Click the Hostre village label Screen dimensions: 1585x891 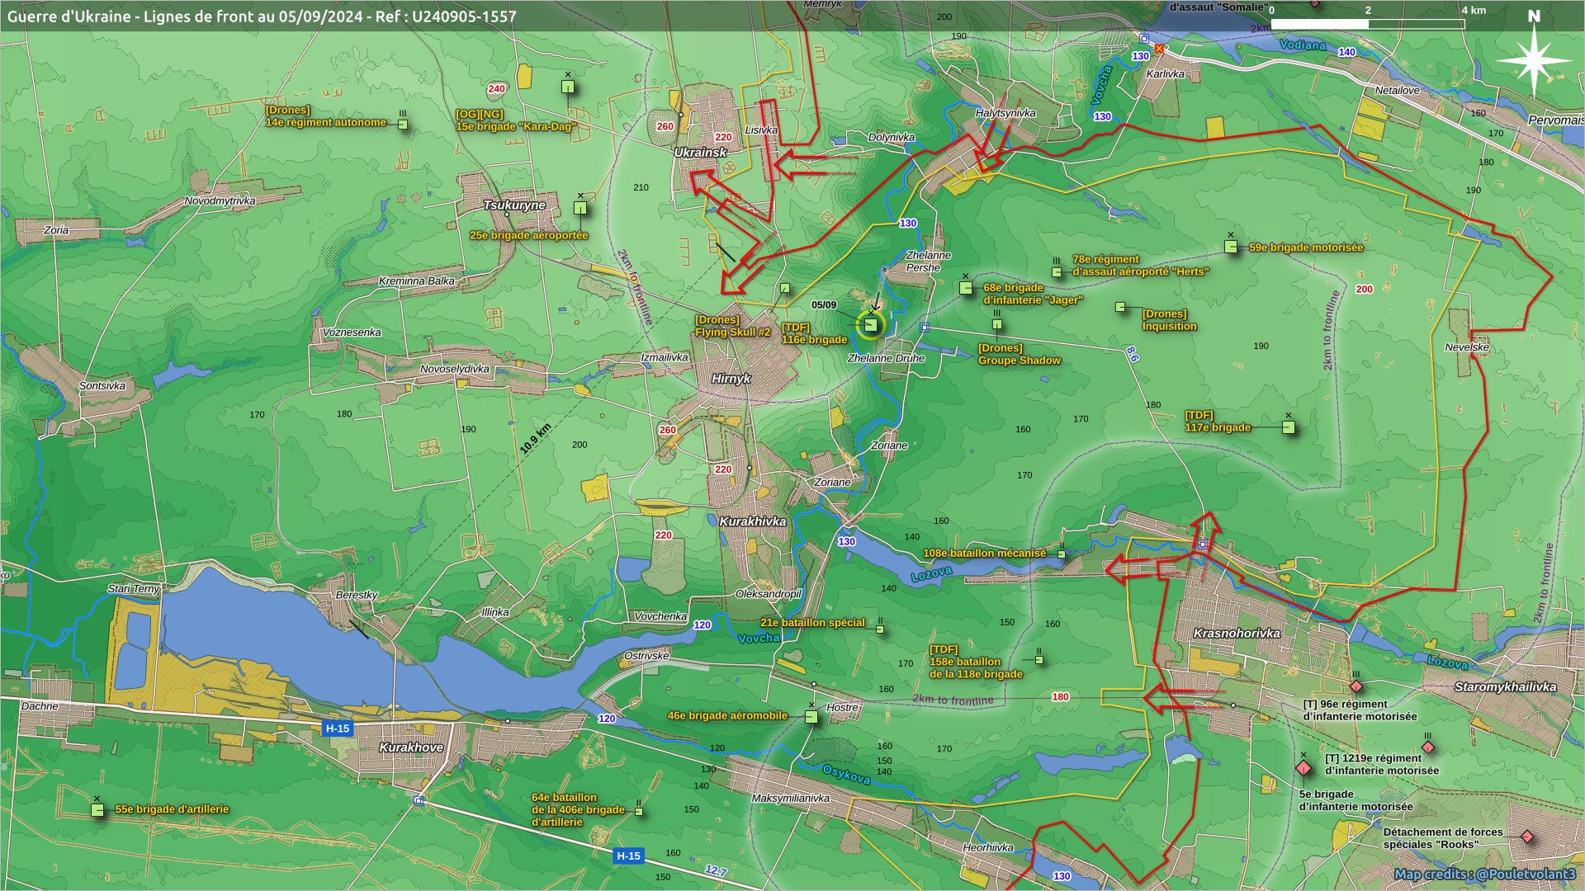[x=842, y=708]
